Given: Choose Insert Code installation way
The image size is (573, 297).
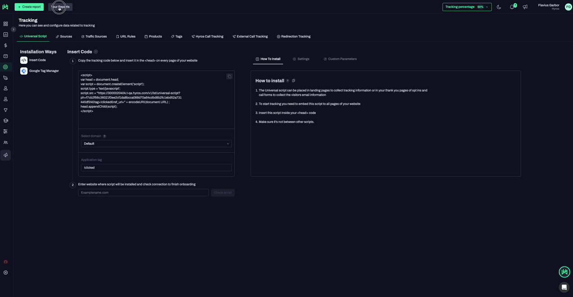Looking at the screenshot, I should point(33,60).
